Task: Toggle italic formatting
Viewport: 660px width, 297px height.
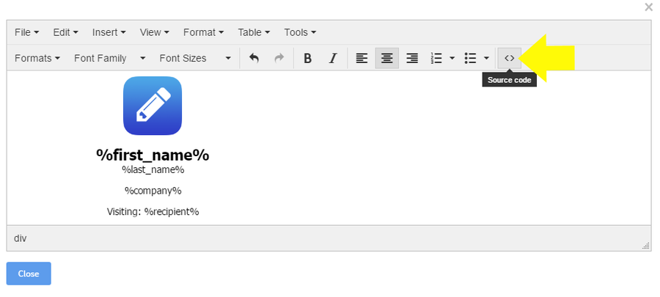Action: pos(332,58)
